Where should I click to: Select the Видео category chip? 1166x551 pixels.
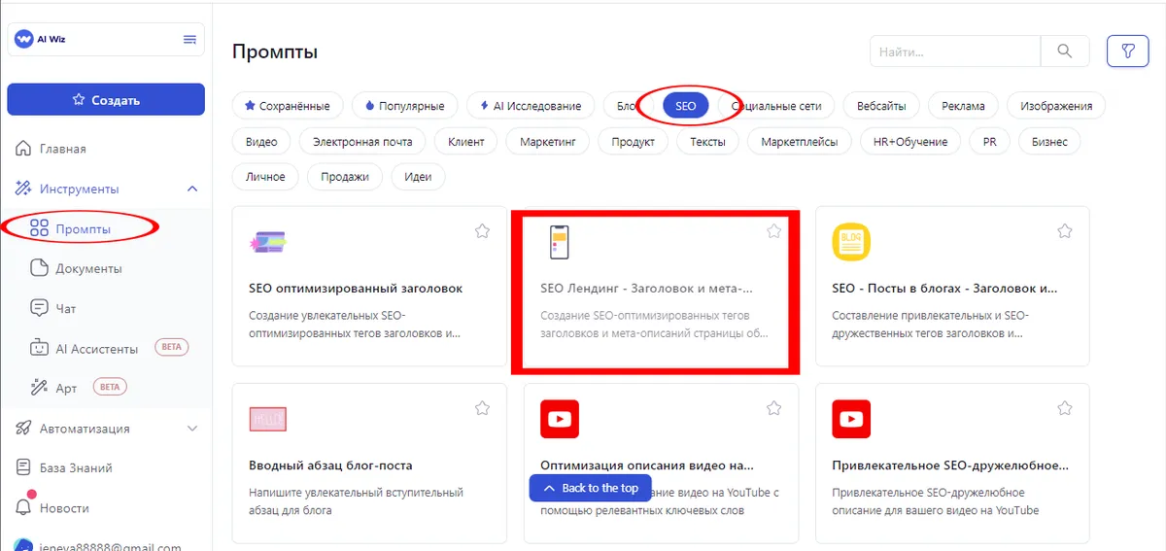coord(261,142)
